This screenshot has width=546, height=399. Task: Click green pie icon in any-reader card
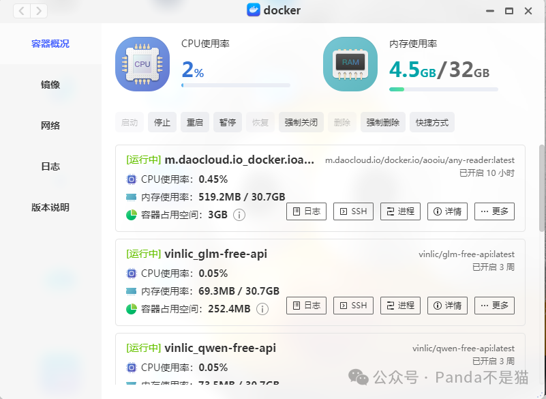(x=132, y=215)
